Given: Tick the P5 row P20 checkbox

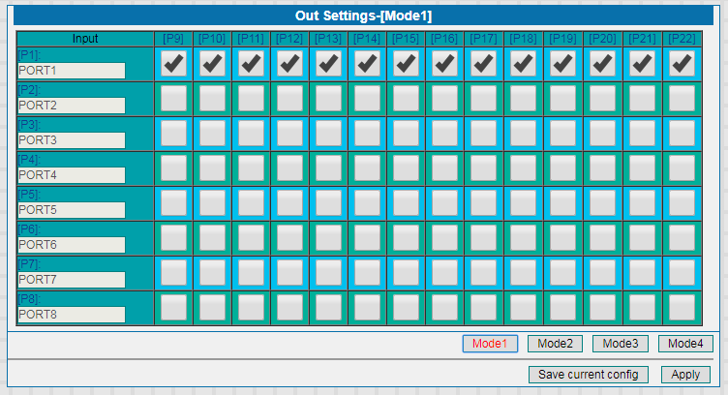Looking at the screenshot, I should [x=602, y=203].
